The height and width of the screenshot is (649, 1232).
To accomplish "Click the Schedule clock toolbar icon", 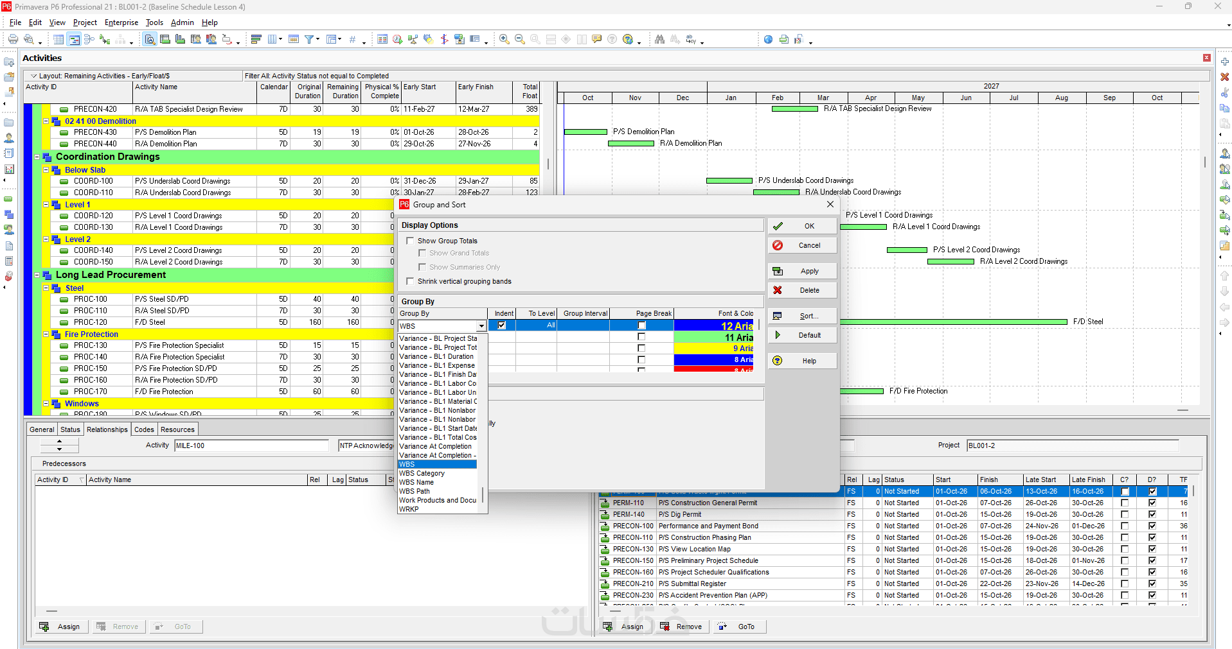I will coord(398,40).
